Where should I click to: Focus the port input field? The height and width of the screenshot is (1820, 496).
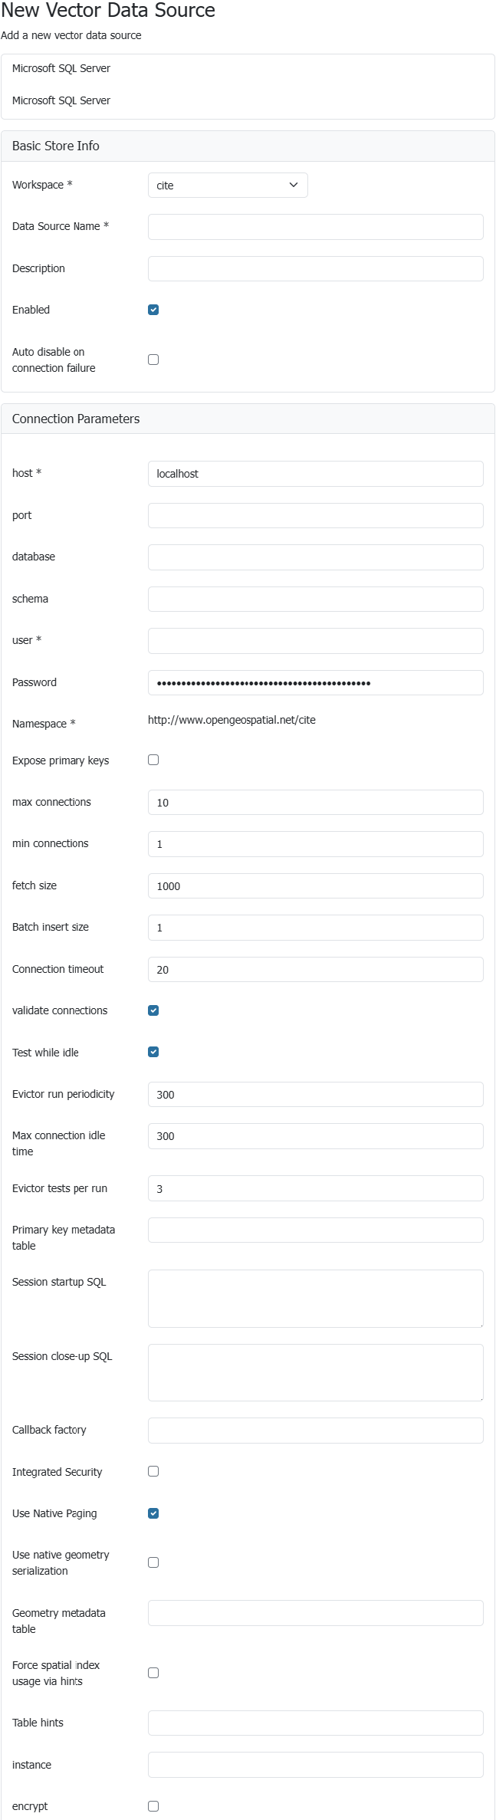coord(315,516)
